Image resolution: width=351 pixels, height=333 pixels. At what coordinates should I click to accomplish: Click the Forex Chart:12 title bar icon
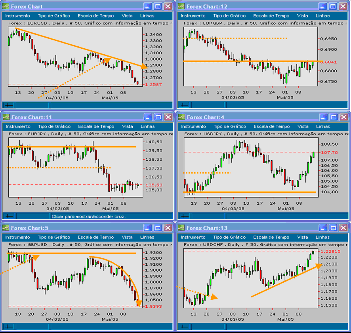(x=180, y=6)
